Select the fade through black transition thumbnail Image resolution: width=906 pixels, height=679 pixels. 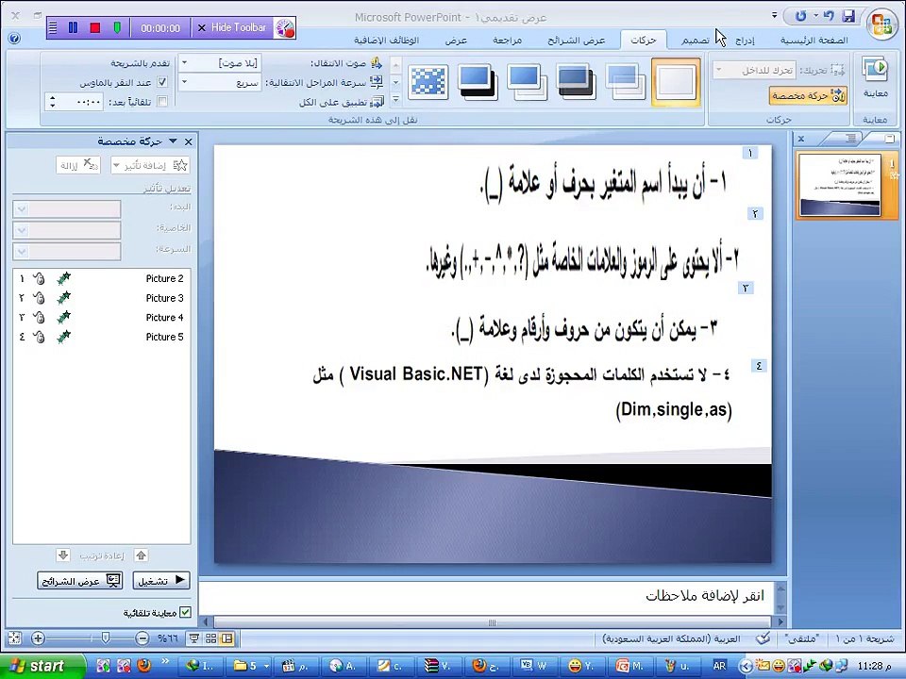coord(577,81)
